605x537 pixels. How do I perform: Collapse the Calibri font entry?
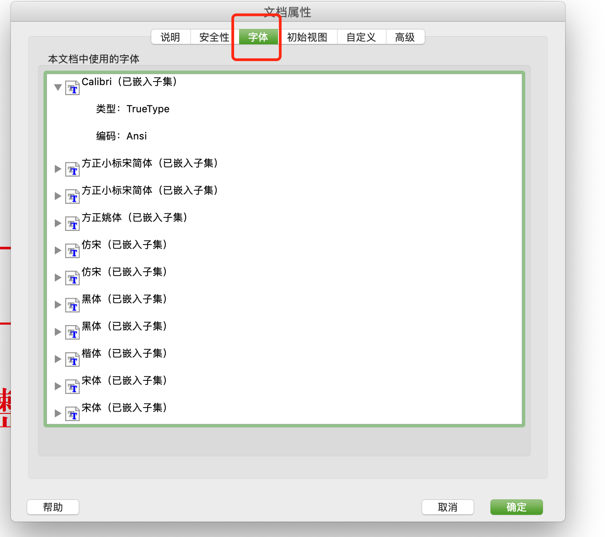click(x=58, y=87)
